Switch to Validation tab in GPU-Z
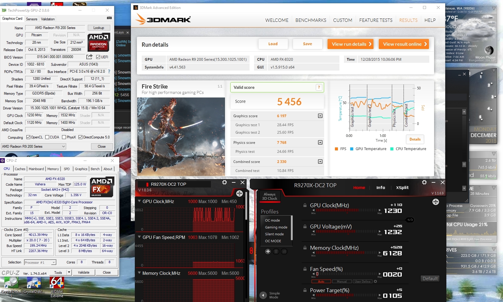The image size is (503, 302). [x=48, y=19]
